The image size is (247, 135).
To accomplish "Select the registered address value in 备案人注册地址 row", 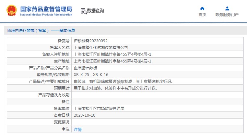I will [x=112, y=54].
